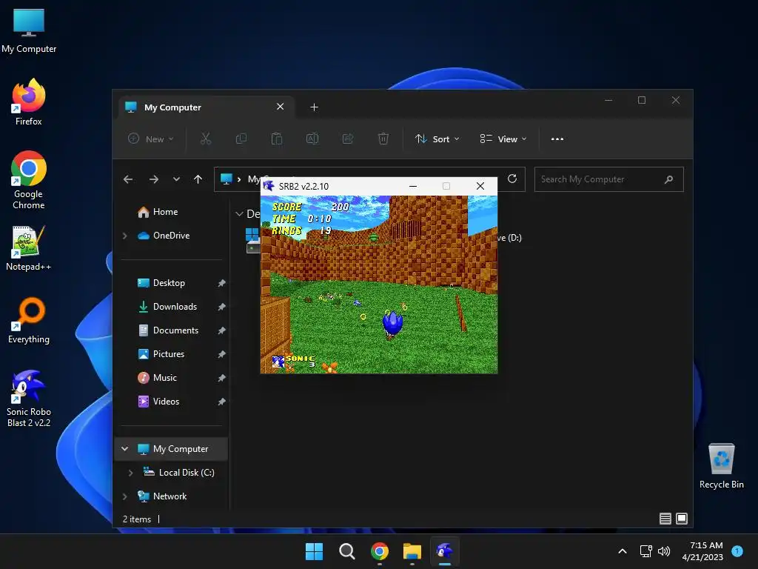Open the Sort dropdown menu
This screenshot has width=758, height=569.
(x=437, y=139)
